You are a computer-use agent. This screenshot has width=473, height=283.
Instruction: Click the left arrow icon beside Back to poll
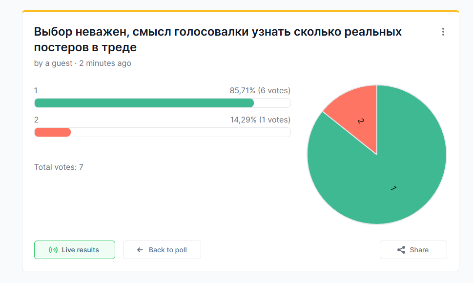coord(140,250)
